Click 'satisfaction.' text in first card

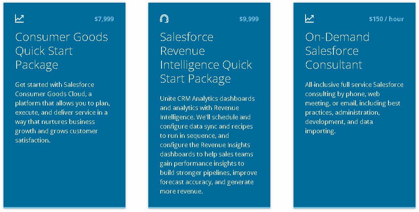point(33,140)
